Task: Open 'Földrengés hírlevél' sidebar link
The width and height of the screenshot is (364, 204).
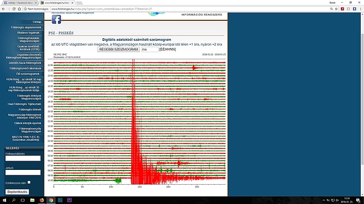Action: click(x=30, y=109)
